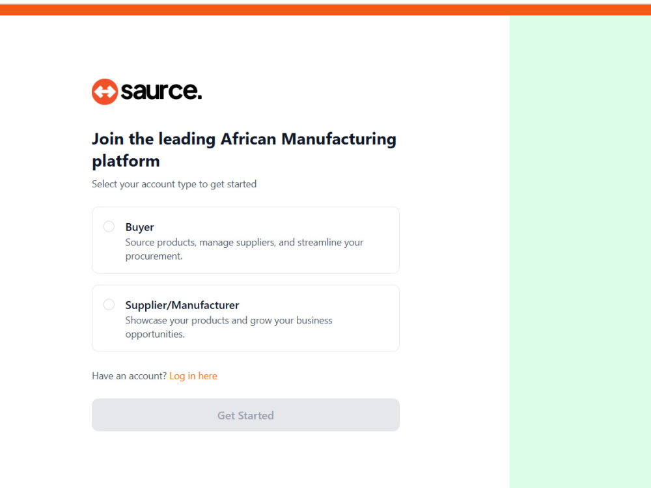This screenshot has width=651, height=488.
Task: Click the 'Join the leading African Manufacturing' heading
Action: (244, 150)
